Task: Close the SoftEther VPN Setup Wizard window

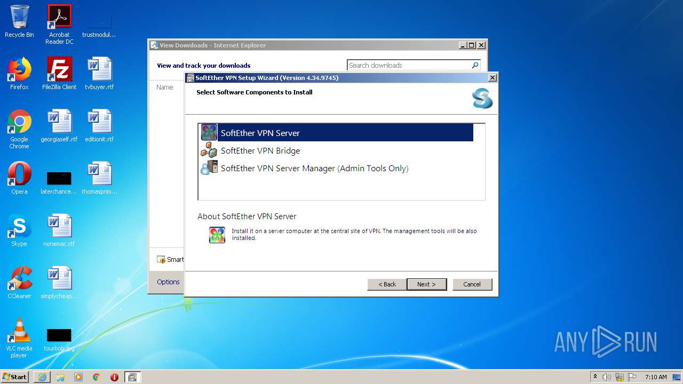Action: [x=493, y=78]
